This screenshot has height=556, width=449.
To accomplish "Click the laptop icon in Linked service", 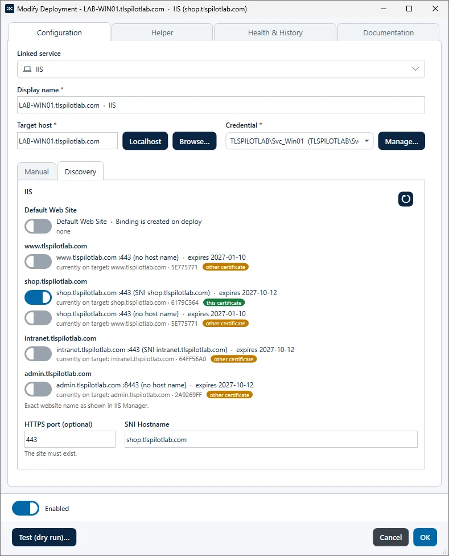I will 27,69.
